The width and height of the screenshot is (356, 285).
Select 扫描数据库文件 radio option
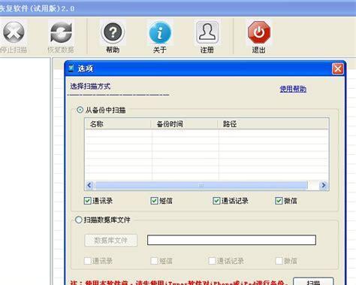point(79,220)
